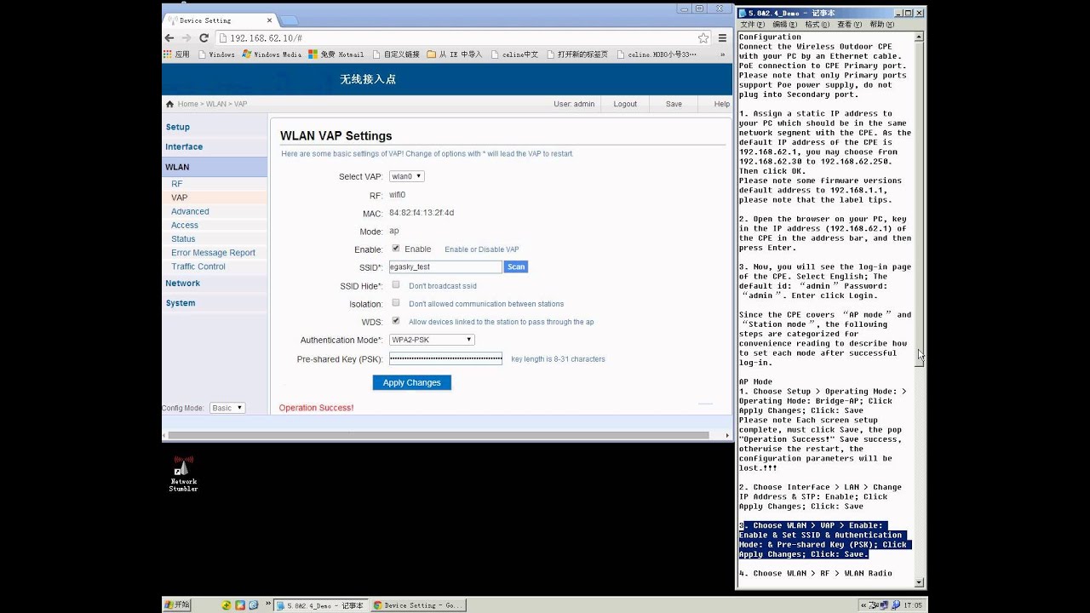Click the MAC address 84:82:f4:13:2f:4d

(422, 213)
